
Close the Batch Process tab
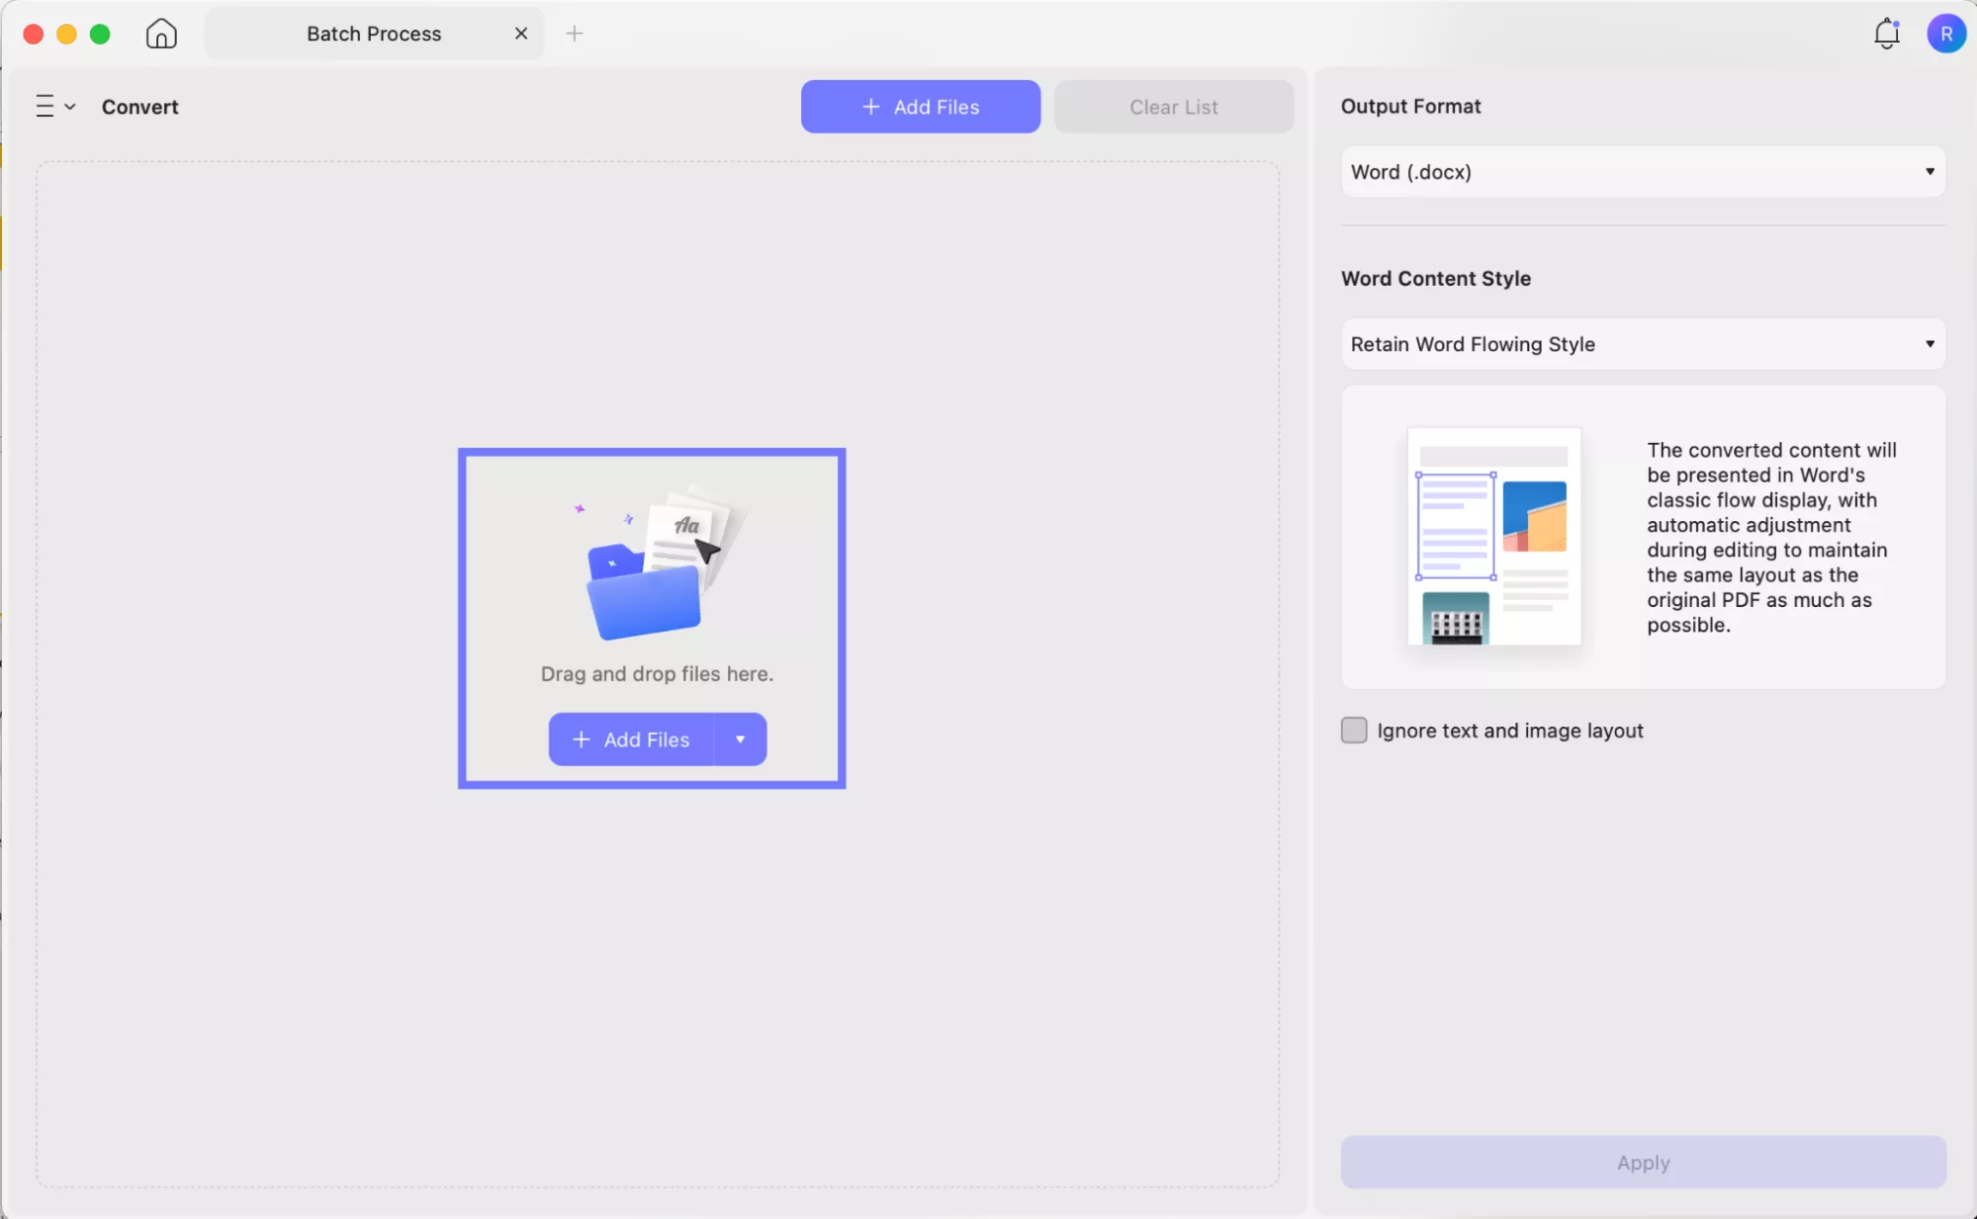pos(521,33)
